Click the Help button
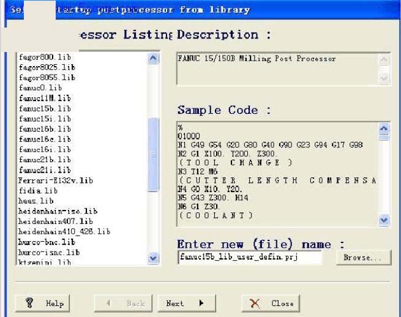Viewport: 401px width, 317px height. click(x=42, y=304)
